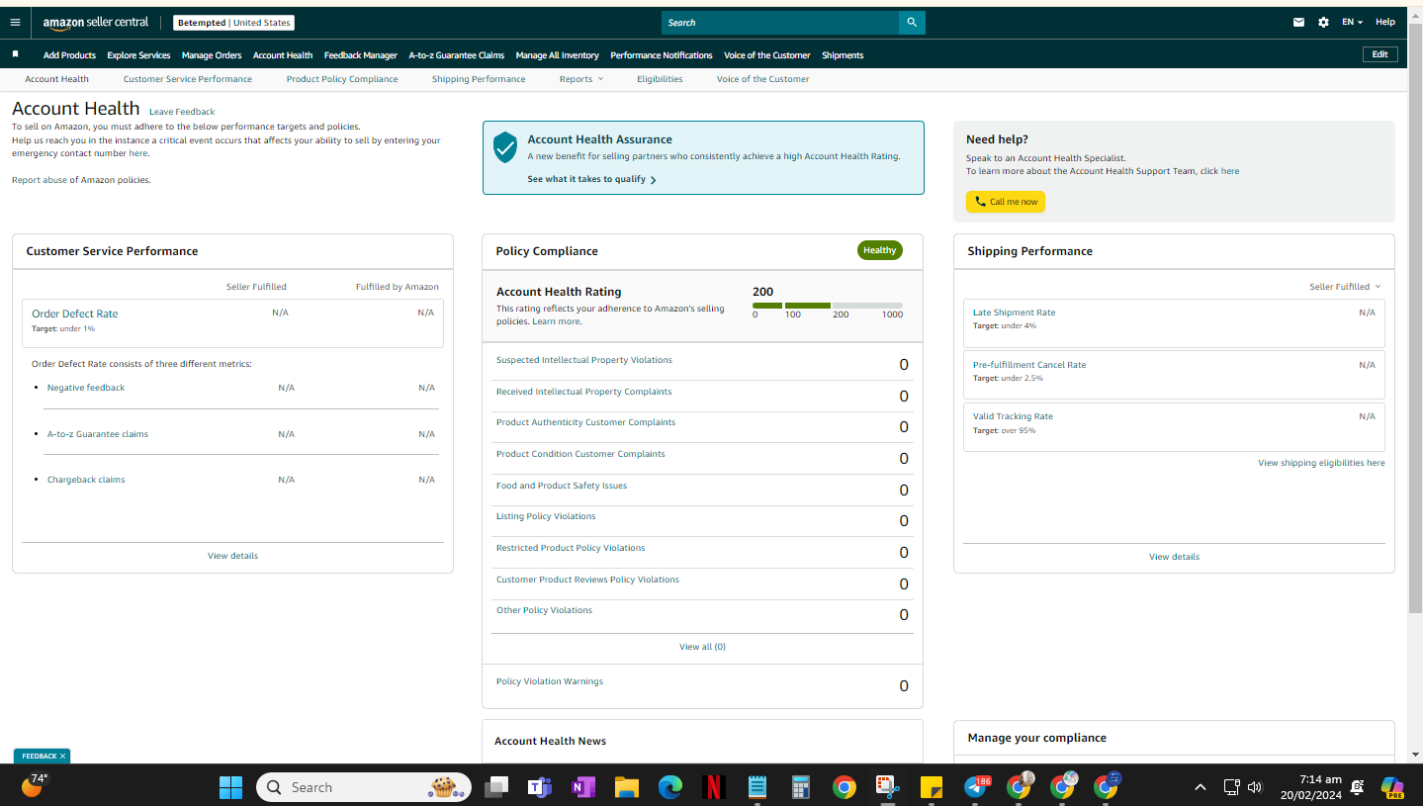The width and height of the screenshot is (1423, 806).
Task: Click the volume speaker tray icon
Action: (1255, 787)
